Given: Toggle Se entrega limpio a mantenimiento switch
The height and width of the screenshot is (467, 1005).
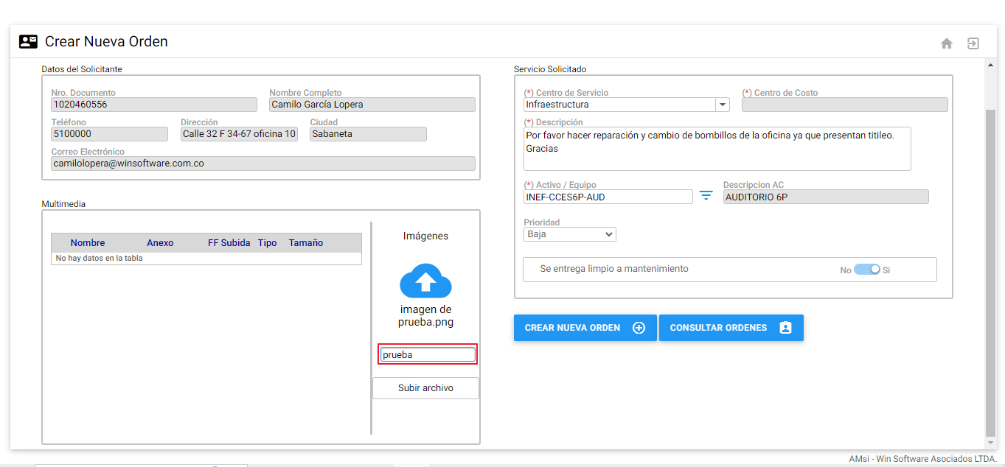Looking at the screenshot, I should point(867,270).
